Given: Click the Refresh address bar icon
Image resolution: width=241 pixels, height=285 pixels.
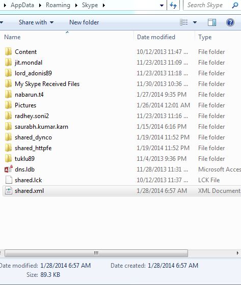Looking at the screenshot, I should pos(173,5).
